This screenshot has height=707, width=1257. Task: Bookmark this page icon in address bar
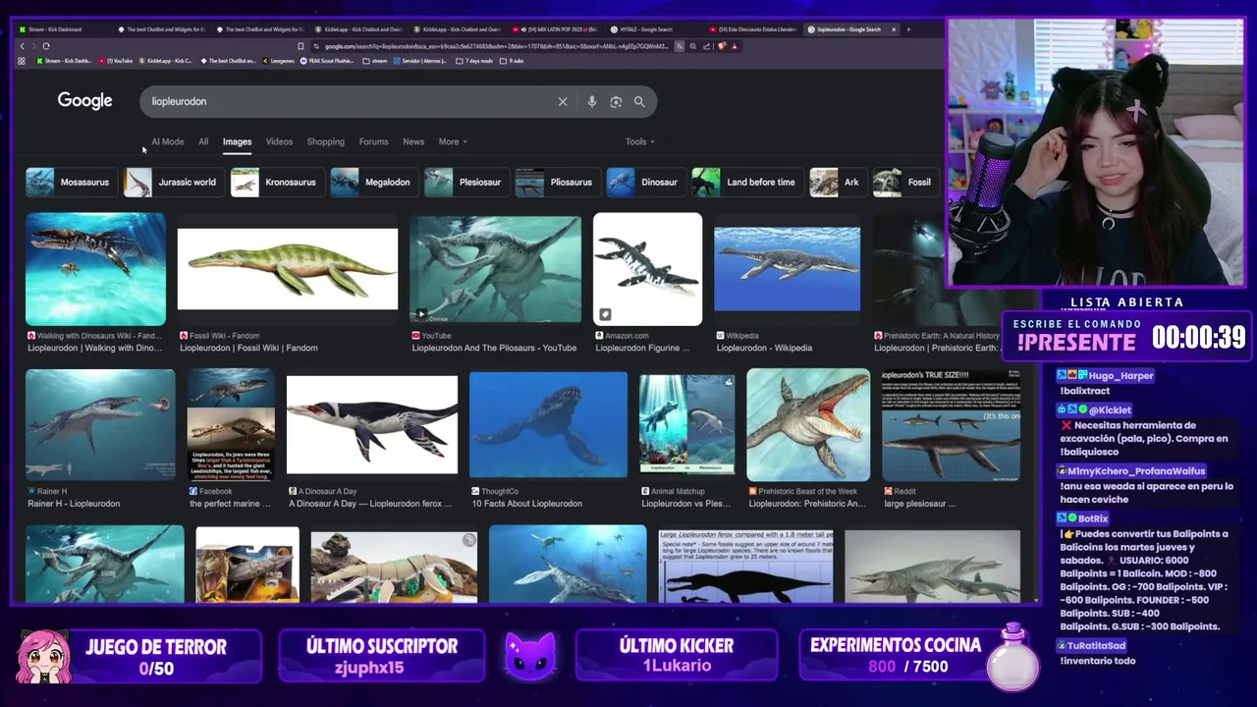pos(301,46)
